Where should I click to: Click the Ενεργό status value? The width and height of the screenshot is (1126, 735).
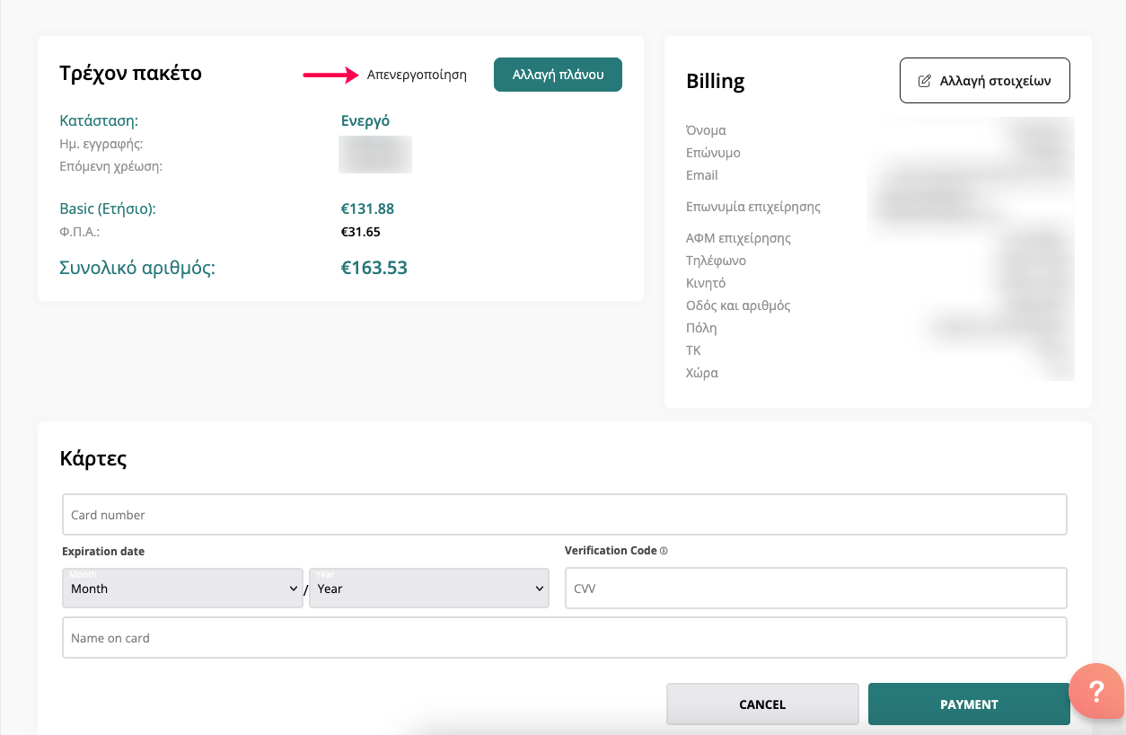(365, 121)
